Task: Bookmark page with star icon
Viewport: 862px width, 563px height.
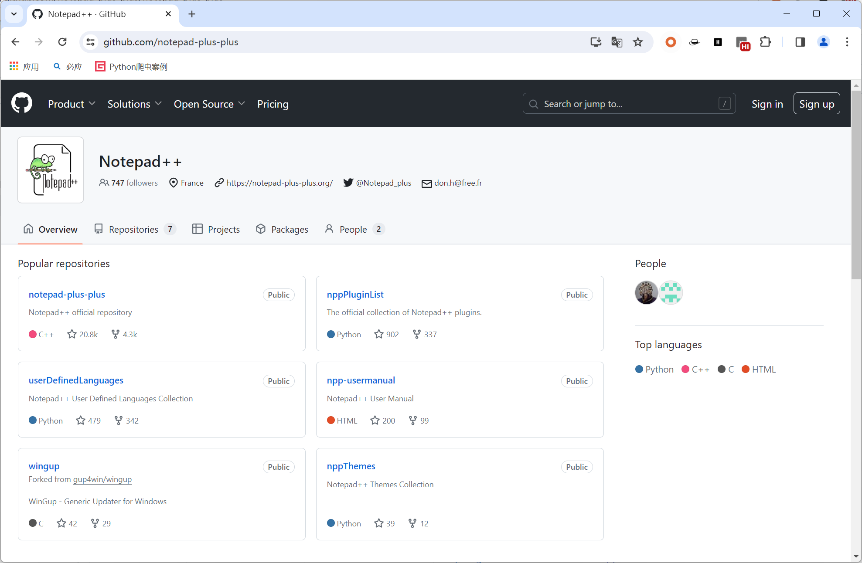Action: click(638, 42)
